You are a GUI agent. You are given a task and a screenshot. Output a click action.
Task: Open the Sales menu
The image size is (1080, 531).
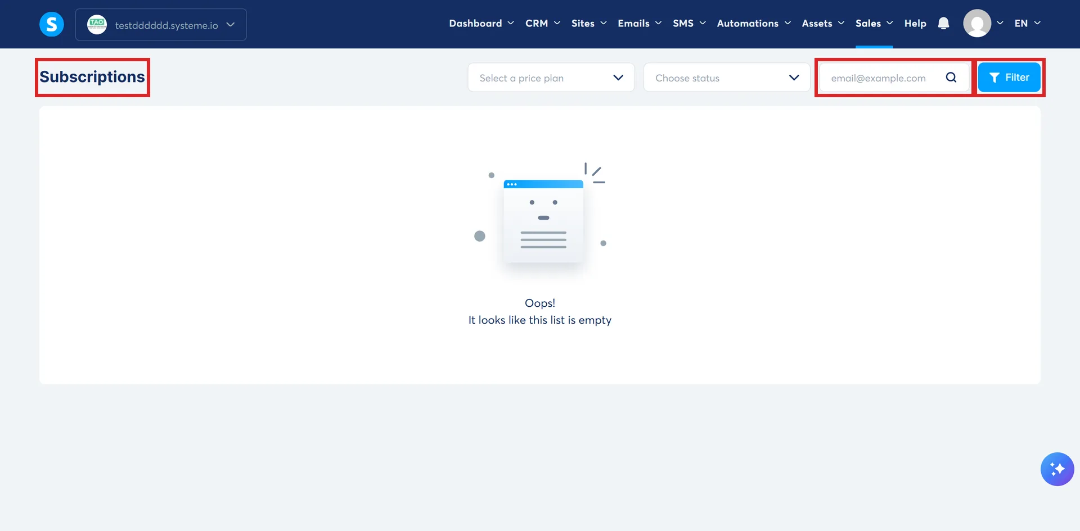(874, 23)
